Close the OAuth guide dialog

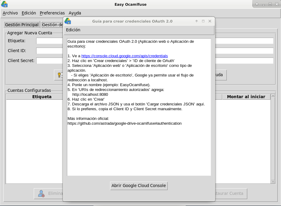point(210,21)
